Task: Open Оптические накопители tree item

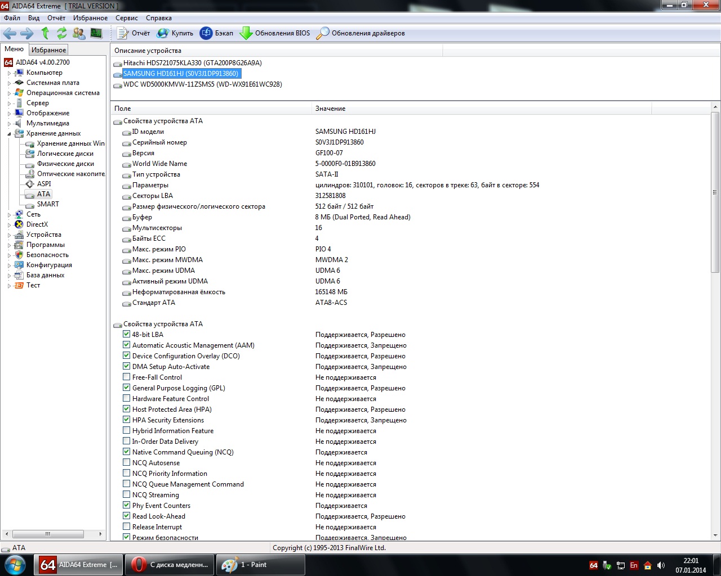Action: pyautogui.click(x=70, y=174)
